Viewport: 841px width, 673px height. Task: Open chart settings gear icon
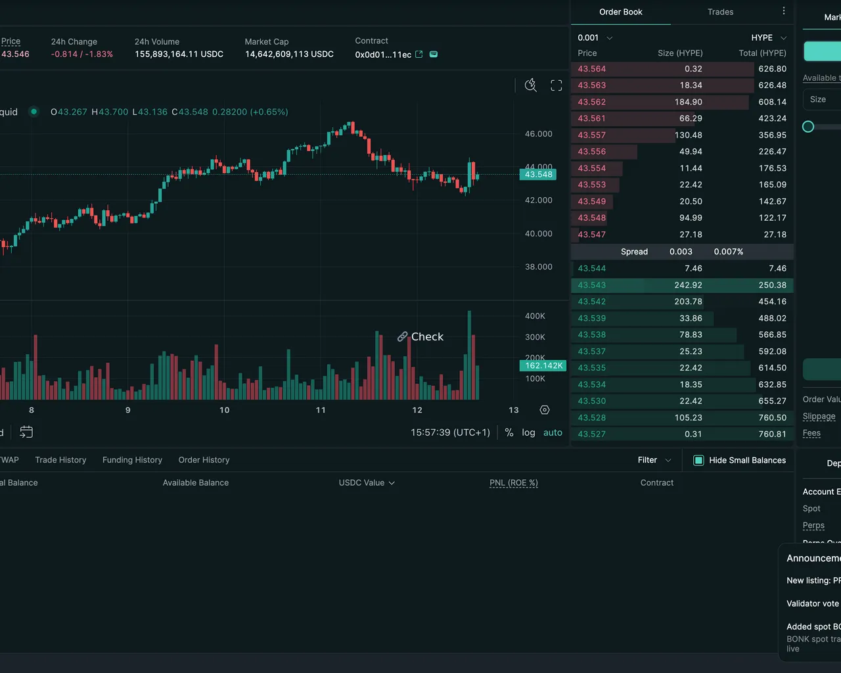pos(545,410)
